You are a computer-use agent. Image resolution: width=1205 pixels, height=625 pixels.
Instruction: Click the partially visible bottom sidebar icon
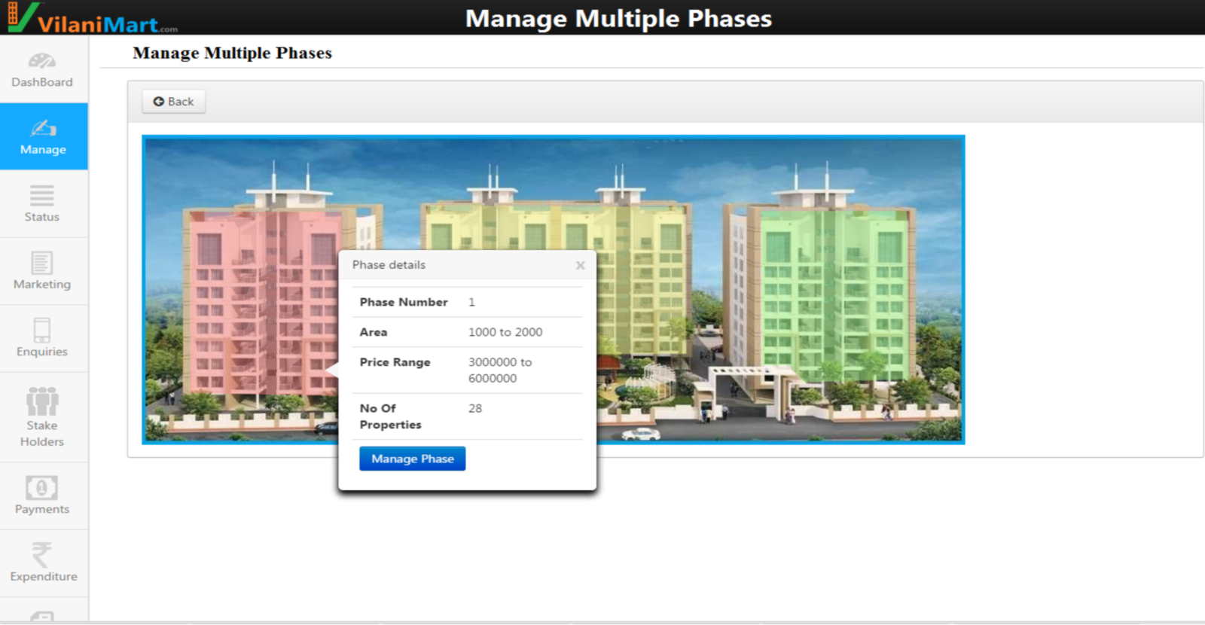(42, 616)
